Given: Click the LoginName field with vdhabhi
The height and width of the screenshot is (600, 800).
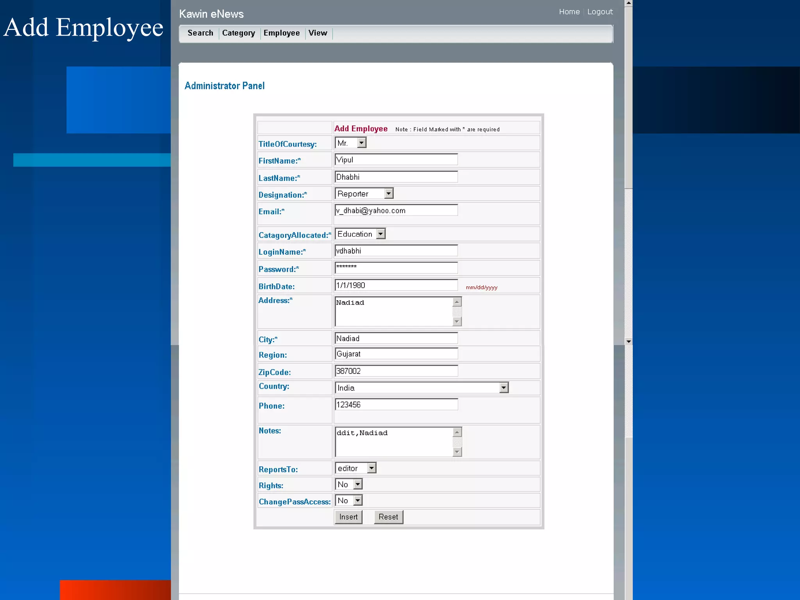Looking at the screenshot, I should pos(396,250).
